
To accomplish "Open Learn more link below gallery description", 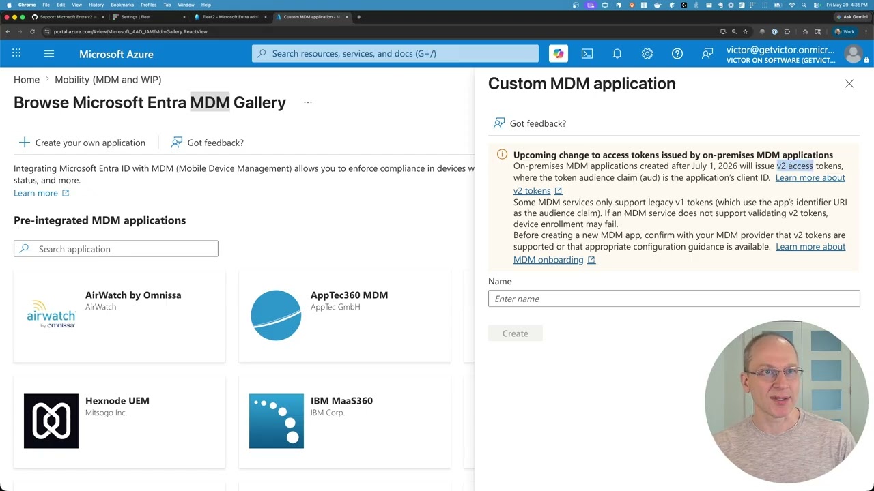I will [41, 193].
